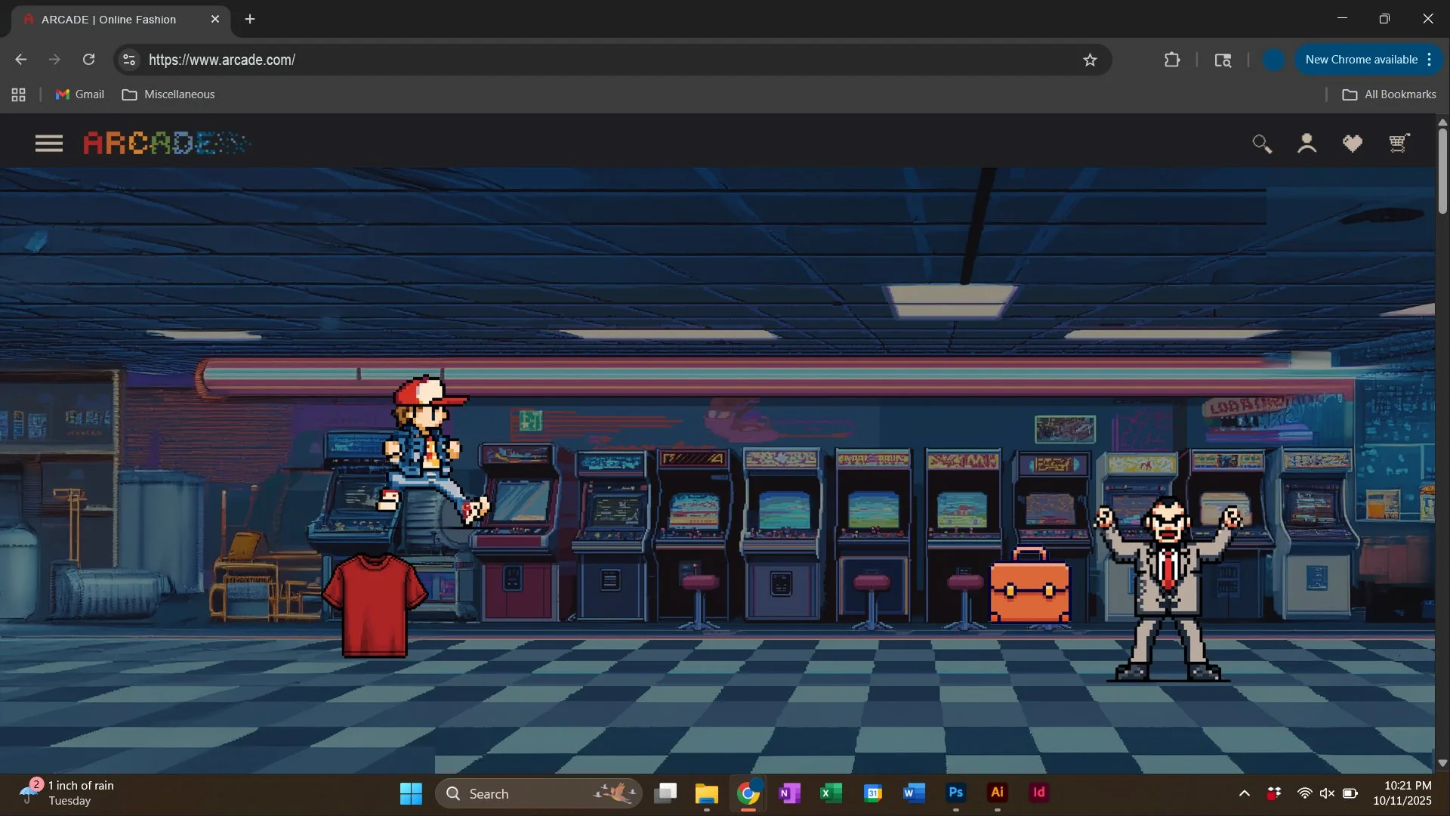Screen dimensions: 1450x816
Task: Select the ARCADE | Online Fashion tab
Action: pyautogui.click(x=109, y=20)
